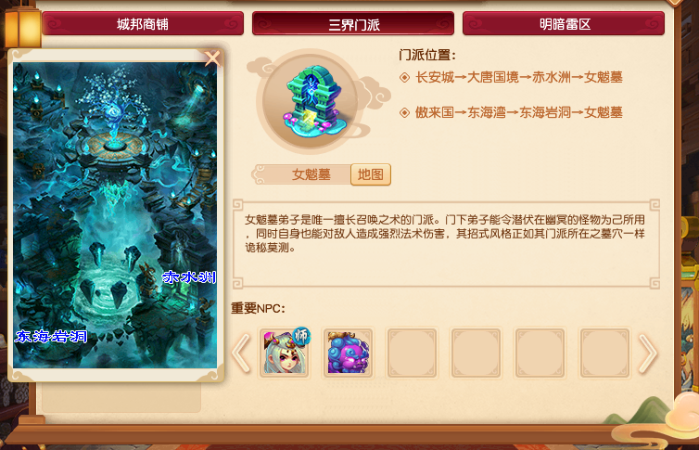Screen dimensions: 699x450
Task: Click the diamond bullet of 长安城 route
Action: point(404,77)
